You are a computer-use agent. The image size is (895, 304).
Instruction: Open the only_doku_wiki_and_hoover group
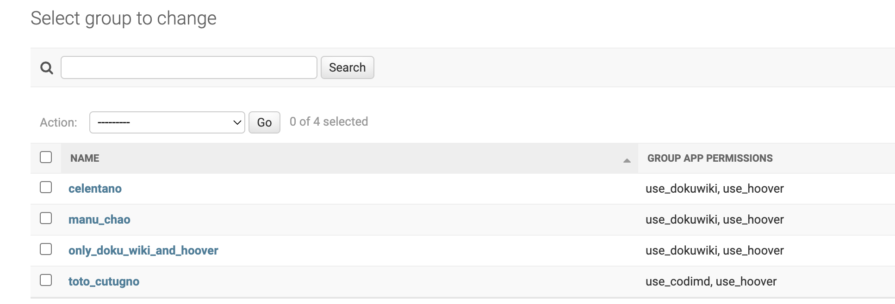tap(143, 250)
